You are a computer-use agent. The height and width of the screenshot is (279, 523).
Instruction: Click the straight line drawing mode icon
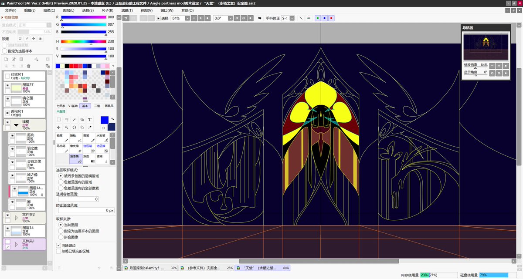[301, 18]
